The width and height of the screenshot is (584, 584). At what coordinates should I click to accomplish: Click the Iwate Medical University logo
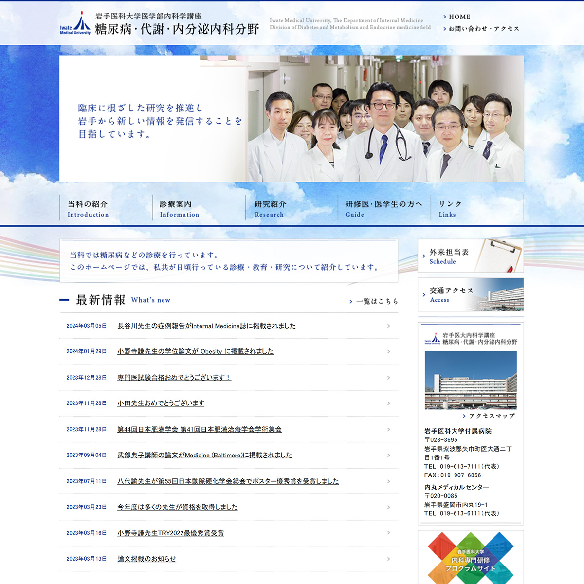(75, 23)
